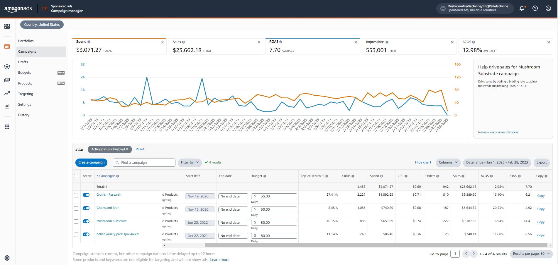
Task: Open the settings gear icon in the sidebar
Action: coord(7,258)
